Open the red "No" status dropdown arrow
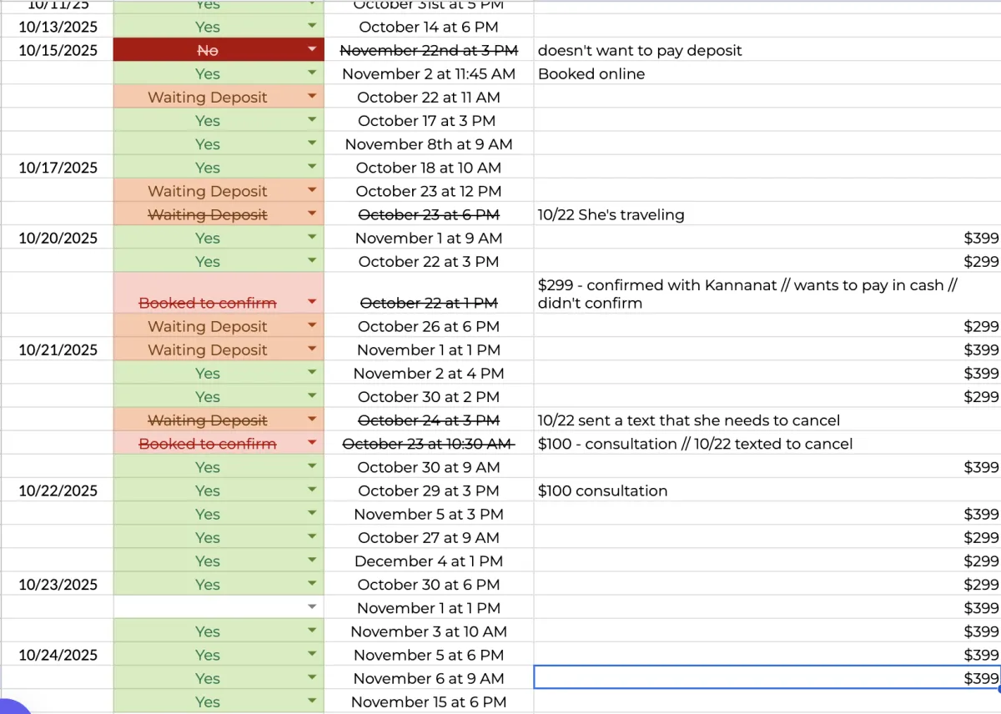This screenshot has height=714, width=1001. [312, 50]
